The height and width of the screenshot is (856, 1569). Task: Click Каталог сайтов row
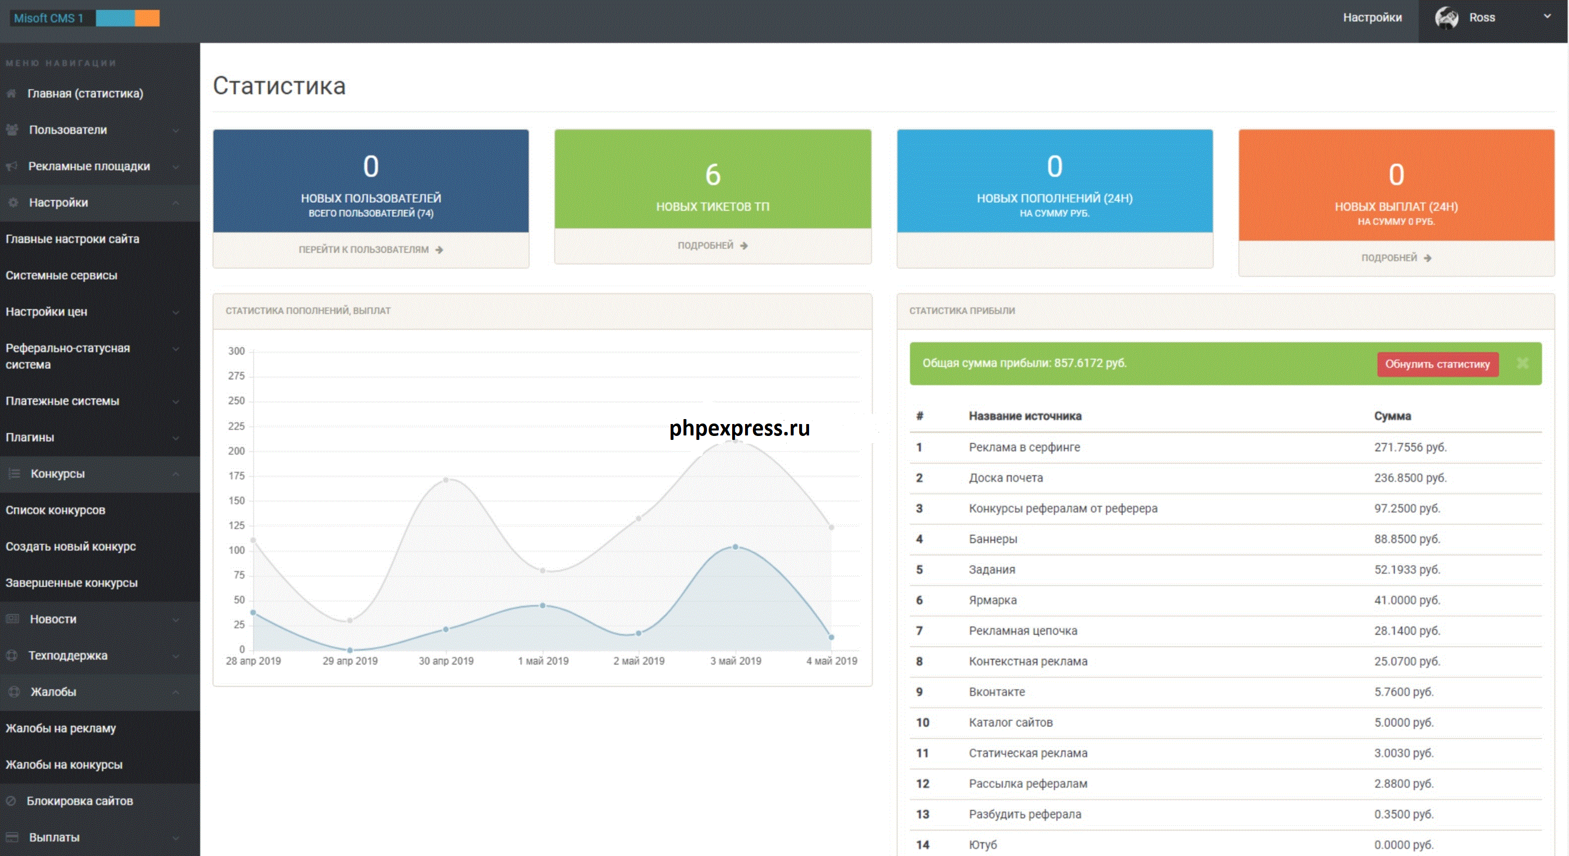[1226, 723]
